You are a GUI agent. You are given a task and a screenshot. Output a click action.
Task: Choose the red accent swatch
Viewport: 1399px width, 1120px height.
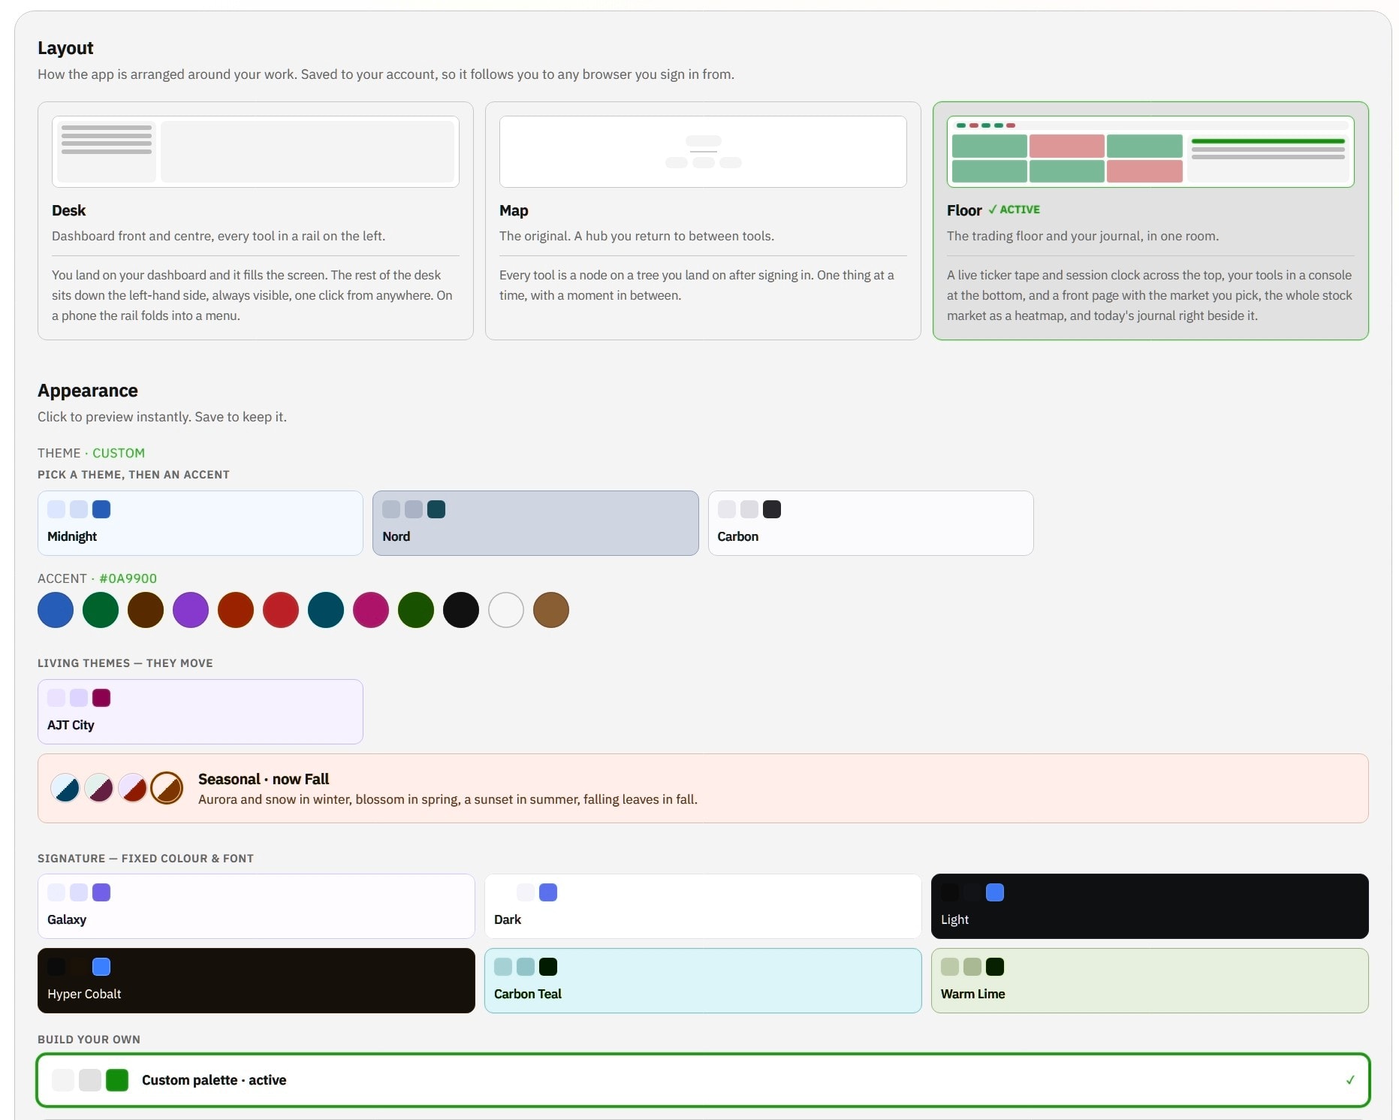pos(281,610)
